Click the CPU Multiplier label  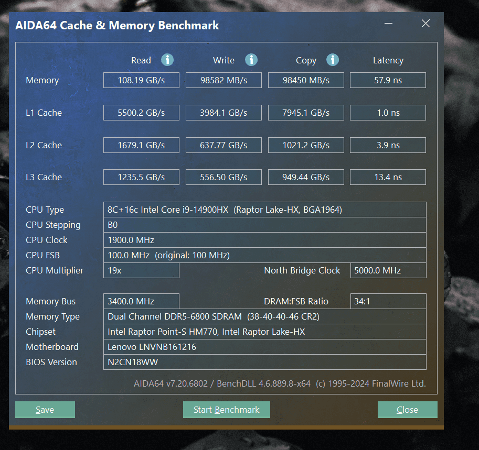pyautogui.click(x=55, y=271)
